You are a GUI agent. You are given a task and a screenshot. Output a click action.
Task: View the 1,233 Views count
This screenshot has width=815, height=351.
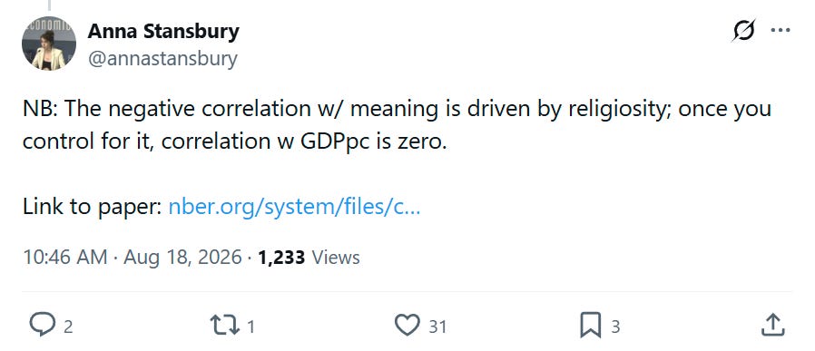point(309,257)
